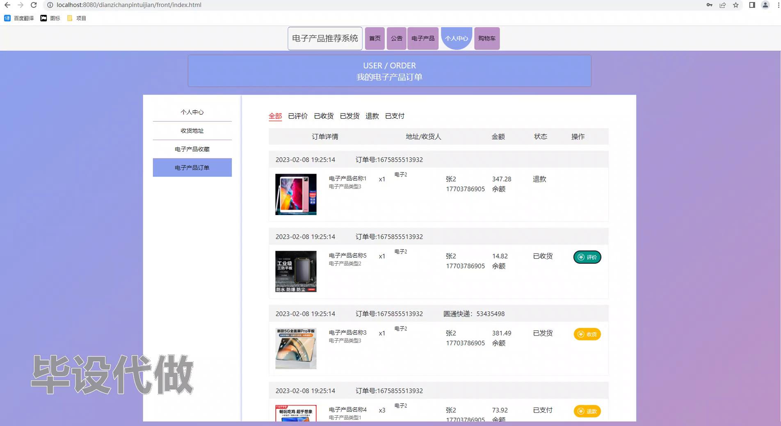Toggle the browser side panel icon
781x426 pixels.
point(752,5)
